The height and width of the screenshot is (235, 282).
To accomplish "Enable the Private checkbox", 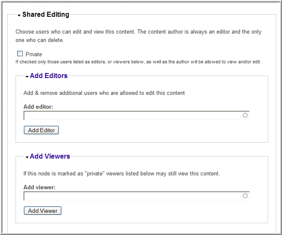I will [x=20, y=54].
